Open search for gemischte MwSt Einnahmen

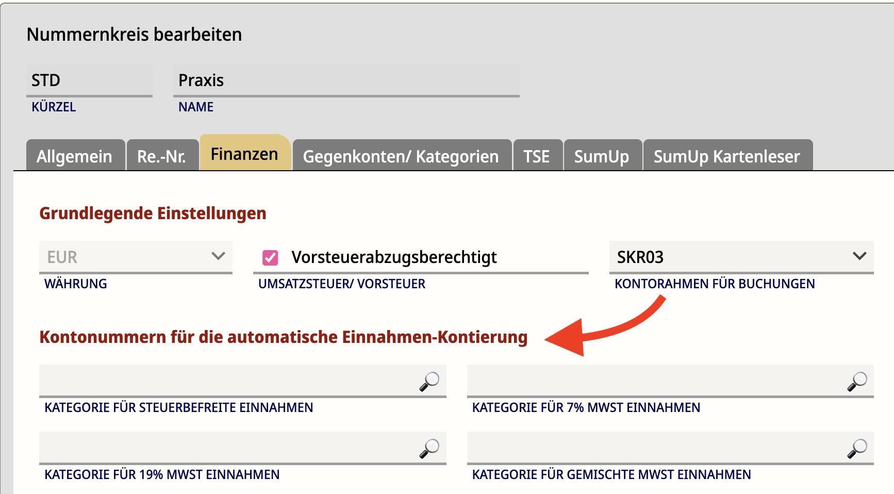tap(857, 449)
